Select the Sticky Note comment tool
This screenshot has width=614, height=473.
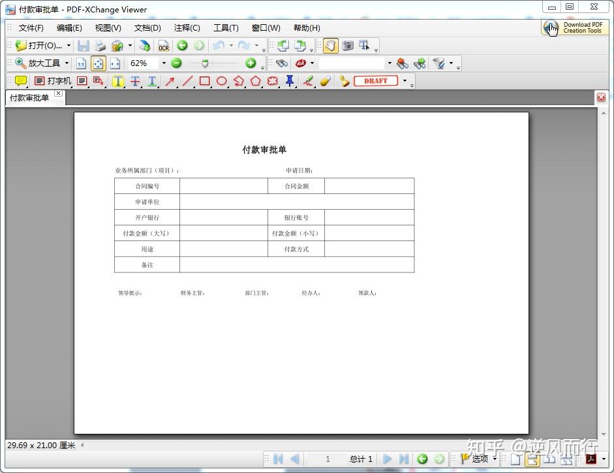point(21,81)
